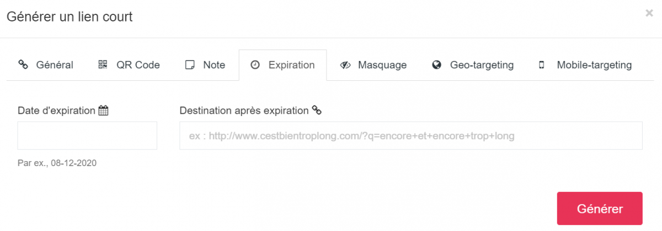Close the Générer un lien court dialog

(x=649, y=13)
